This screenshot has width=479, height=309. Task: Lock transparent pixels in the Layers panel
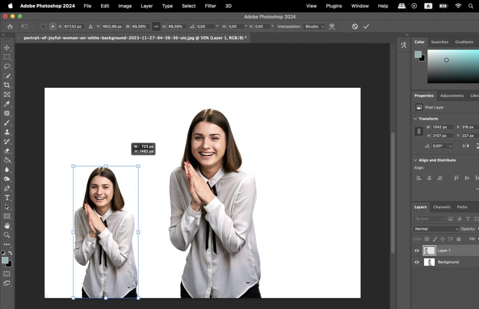tap(426, 239)
